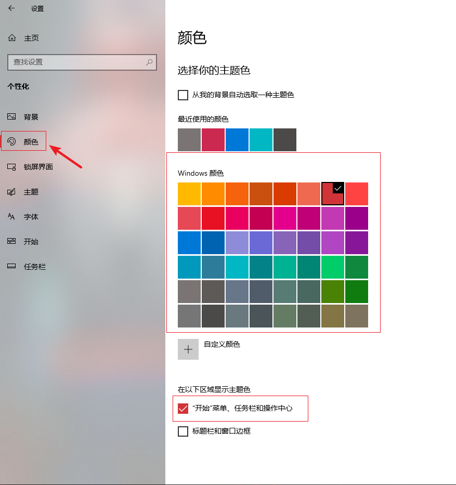This screenshot has height=485, width=456.
Task: Click the search magnifier icon in 查找设置
Action: pyautogui.click(x=149, y=62)
